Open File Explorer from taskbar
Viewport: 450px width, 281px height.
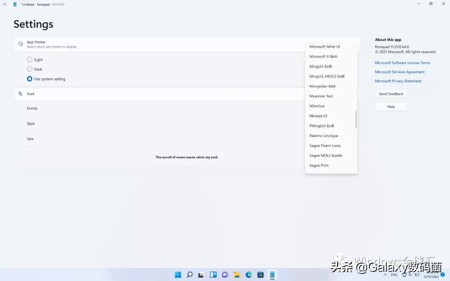pos(237,275)
